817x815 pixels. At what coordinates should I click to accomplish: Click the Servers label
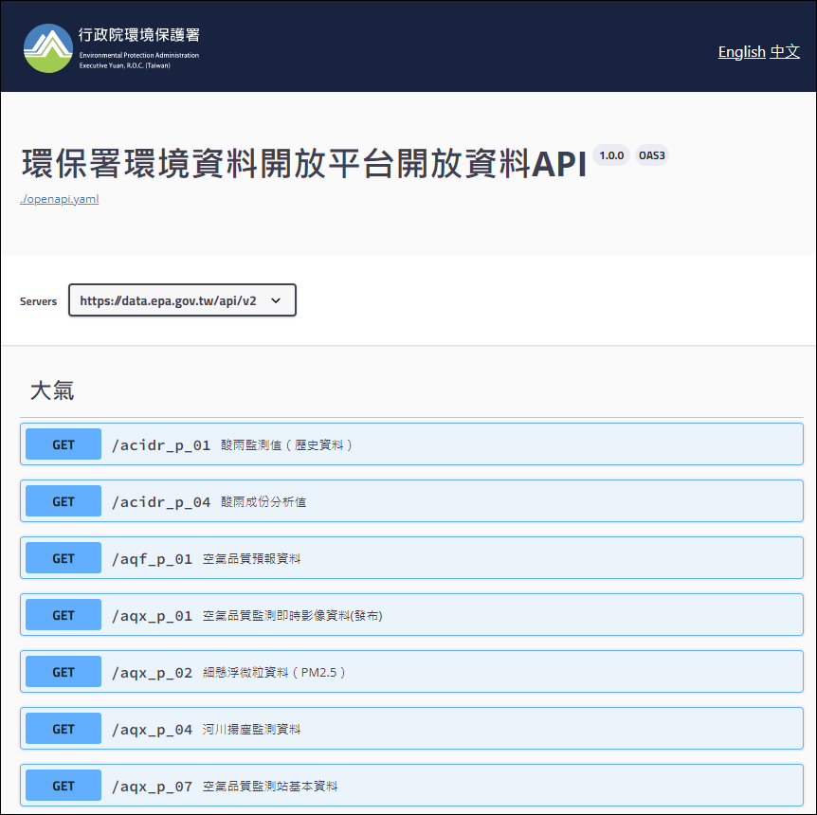point(38,301)
